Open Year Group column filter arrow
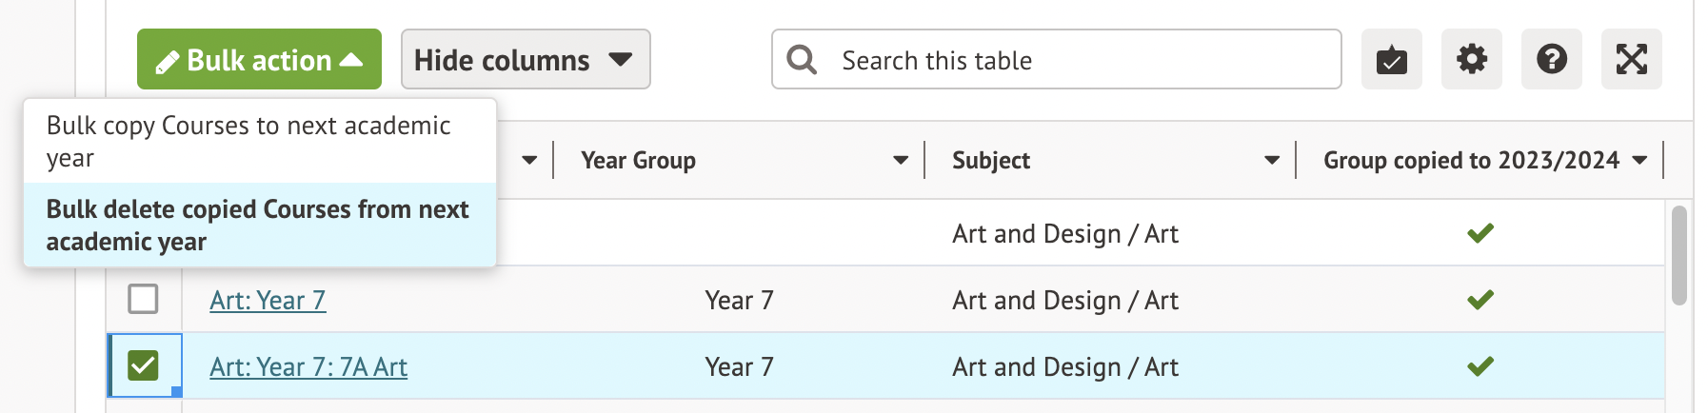1708x413 pixels. [x=900, y=161]
